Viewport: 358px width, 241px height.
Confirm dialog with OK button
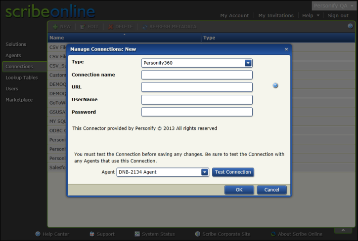(239, 190)
